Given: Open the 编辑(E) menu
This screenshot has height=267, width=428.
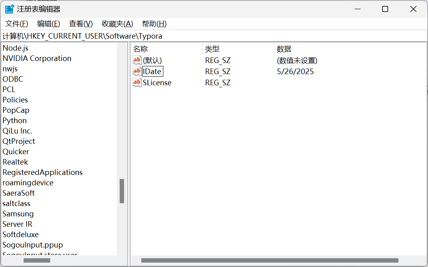Looking at the screenshot, I should point(49,24).
